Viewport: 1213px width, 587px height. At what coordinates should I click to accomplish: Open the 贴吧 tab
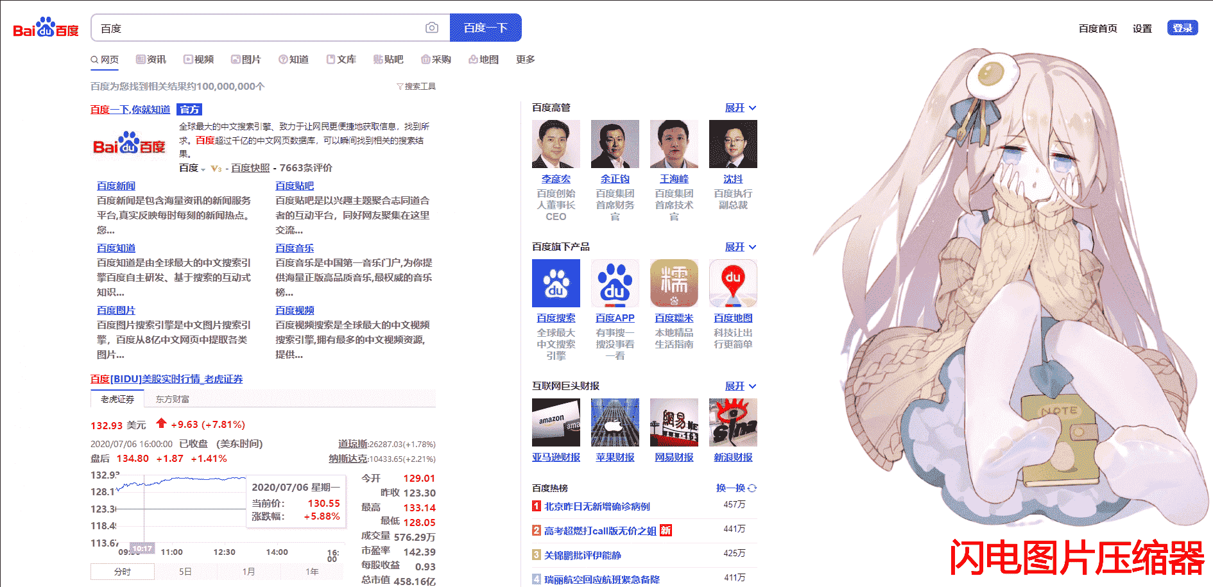[388, 60]
